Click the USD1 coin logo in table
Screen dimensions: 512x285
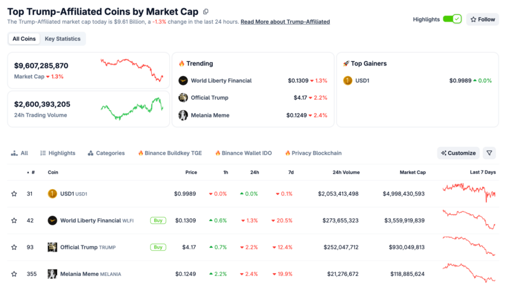coord(52,193)
